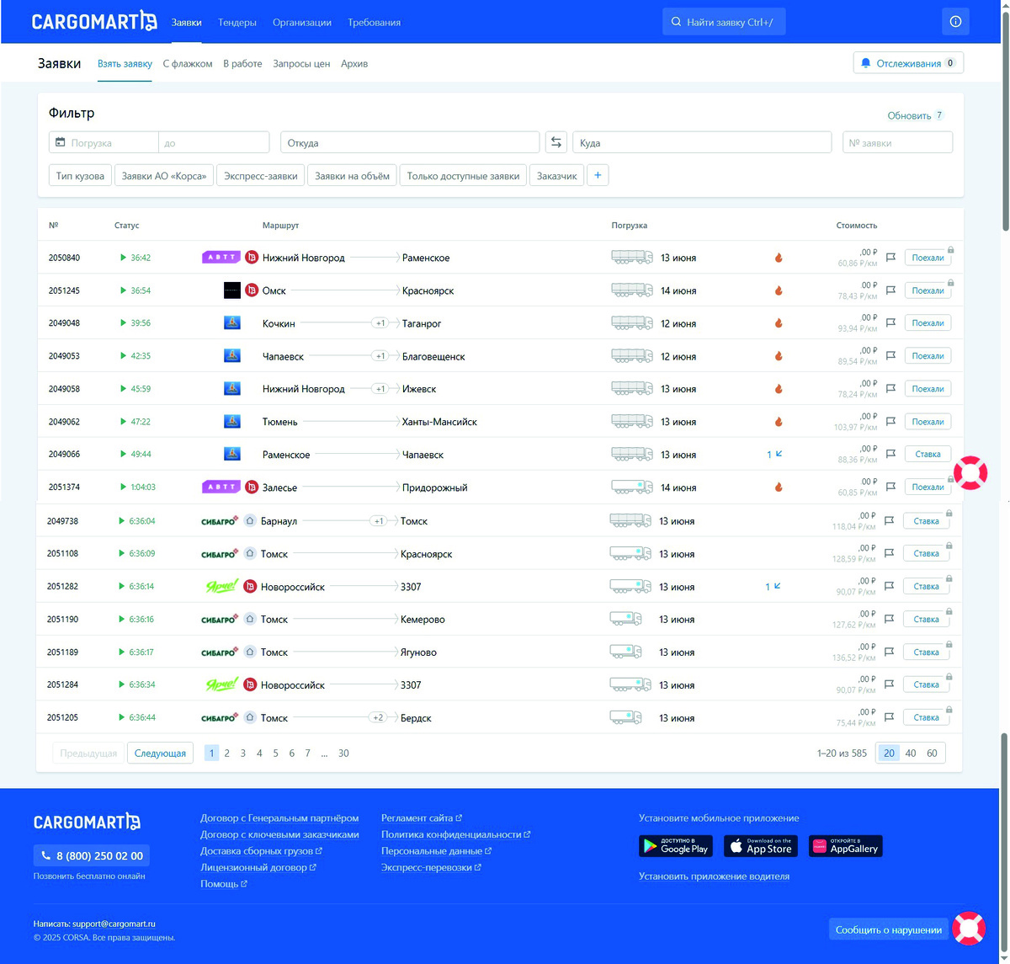Click the № заявки input field
Image resolution: width=1010 pixels, height=964 pixels.
897,143
